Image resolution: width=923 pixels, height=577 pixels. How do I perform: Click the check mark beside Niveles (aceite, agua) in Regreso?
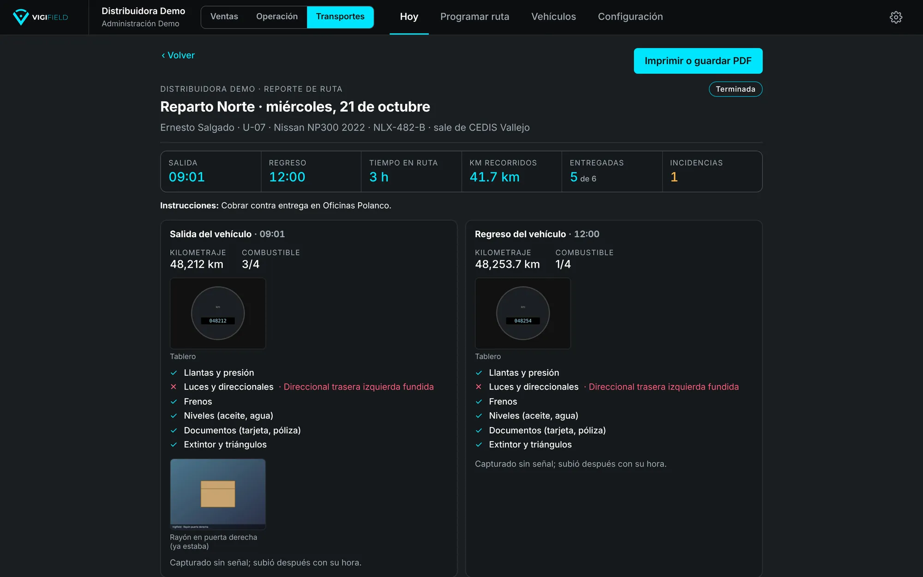(x=479, y=416)
